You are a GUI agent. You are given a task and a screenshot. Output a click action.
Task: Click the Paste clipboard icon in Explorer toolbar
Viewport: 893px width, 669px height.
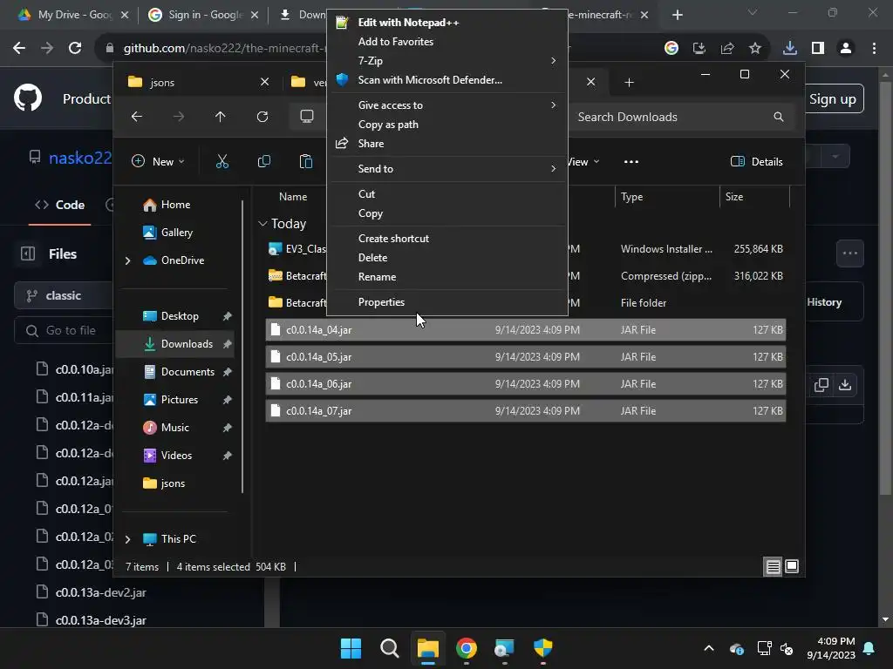[x=306, y=161]
